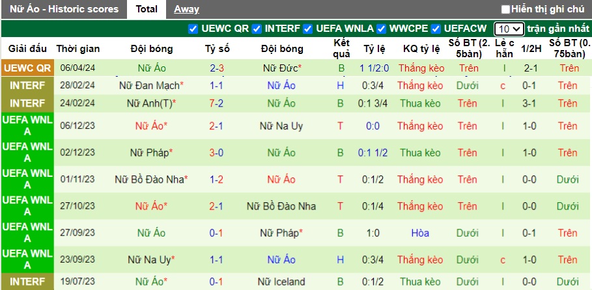Viewport: 592px width, 290px height.
Task: Open the Nữ Na Uy opponent link on 06/12/23
Action: 282,126
